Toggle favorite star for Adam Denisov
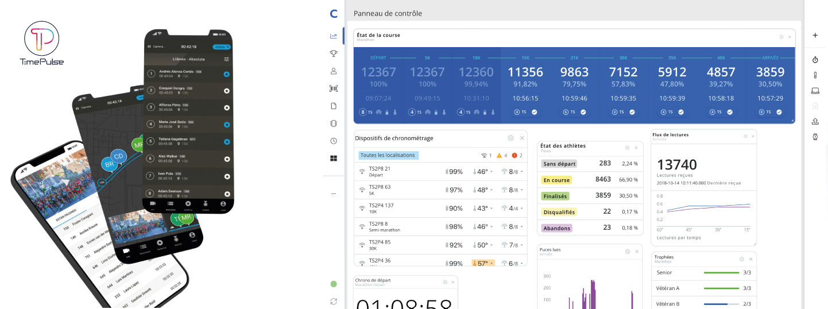Screen dimensions: 828x309 click(226, 194)
